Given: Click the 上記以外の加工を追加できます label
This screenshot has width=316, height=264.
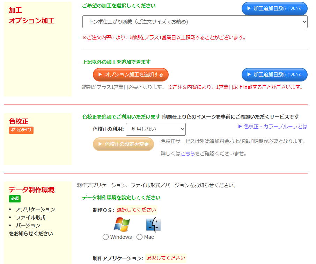Looking at the screenshot, I should point(117,62).
